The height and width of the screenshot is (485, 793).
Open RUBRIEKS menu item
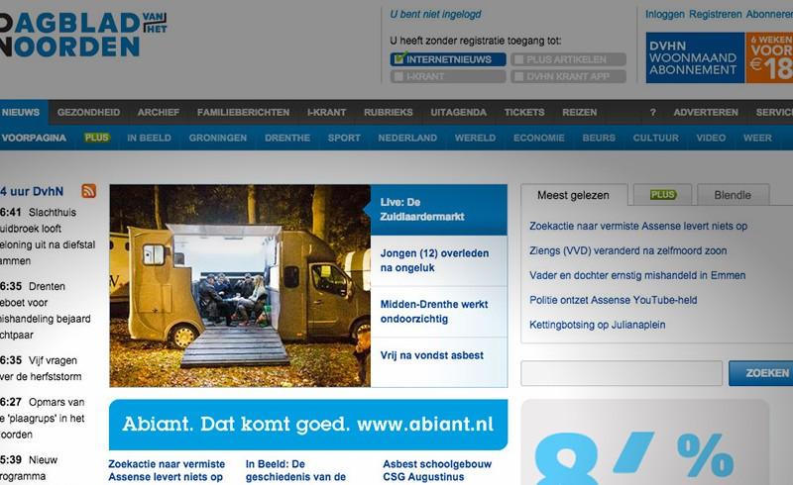[389, 112]
